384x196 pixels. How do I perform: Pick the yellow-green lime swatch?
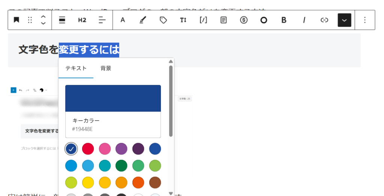(71, 182)
